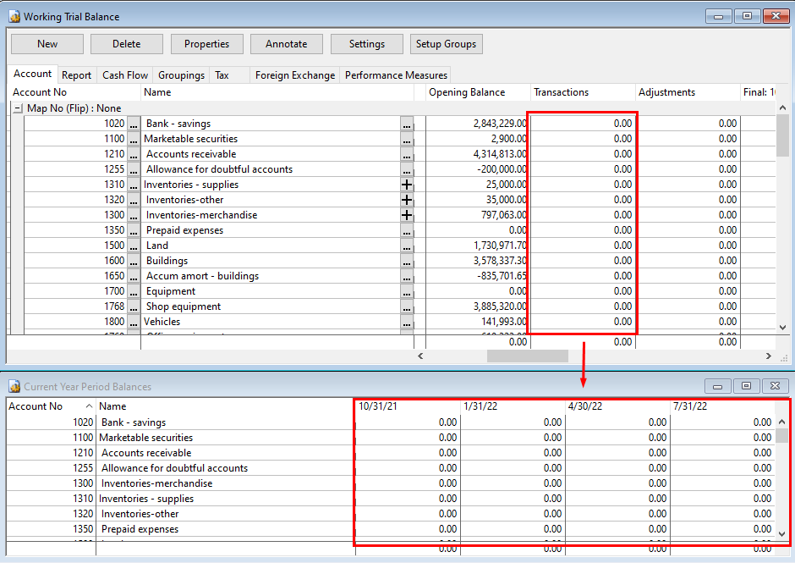Click the Transactions column header

pos(583,92)
